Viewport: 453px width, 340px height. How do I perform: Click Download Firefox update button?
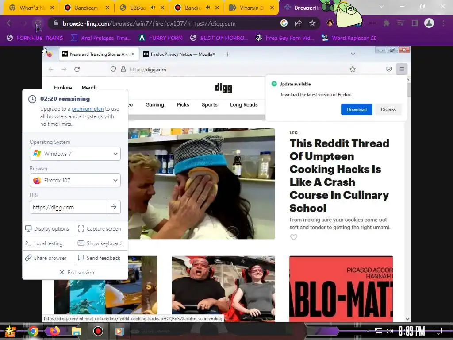coord(357,109)
